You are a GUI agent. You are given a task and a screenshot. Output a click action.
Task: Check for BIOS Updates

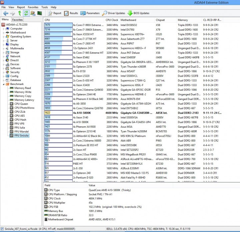138,13
